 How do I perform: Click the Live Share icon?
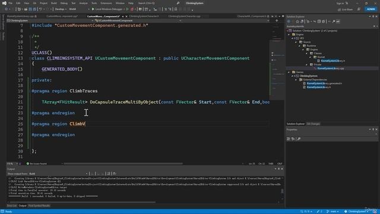[339, 10]
